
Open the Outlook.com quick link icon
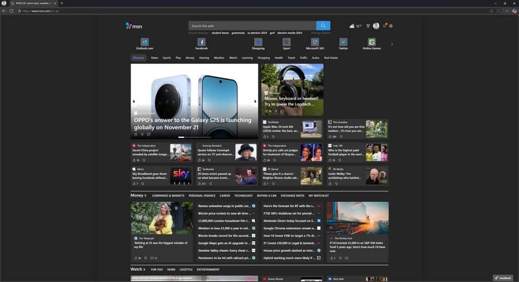144,42
